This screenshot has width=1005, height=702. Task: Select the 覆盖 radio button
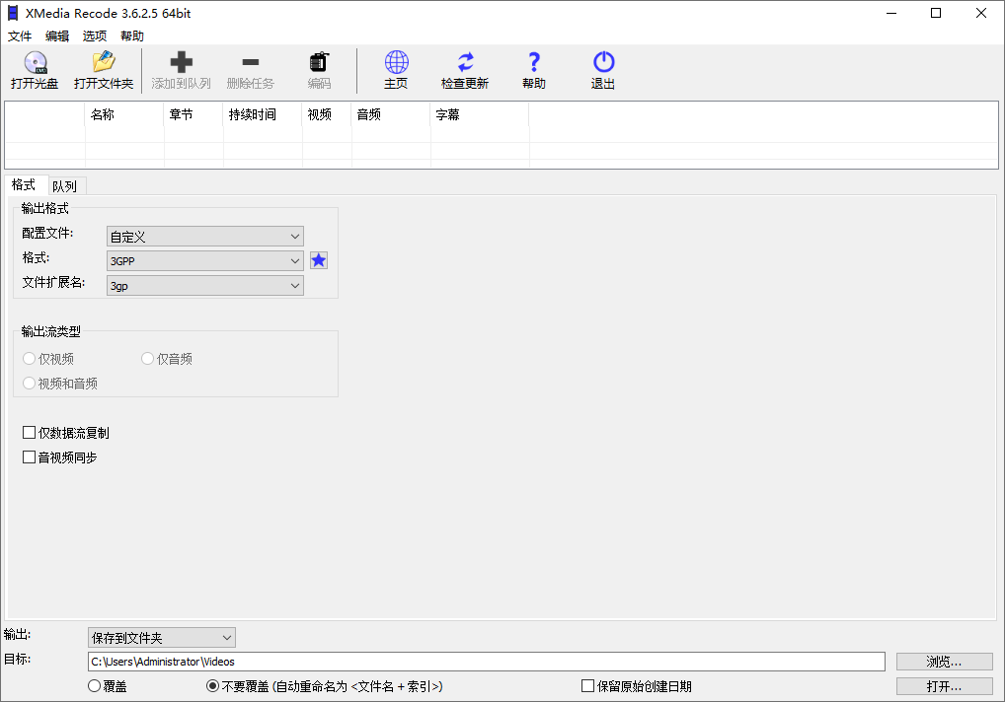pyautogui.click(x=95, y=685)
